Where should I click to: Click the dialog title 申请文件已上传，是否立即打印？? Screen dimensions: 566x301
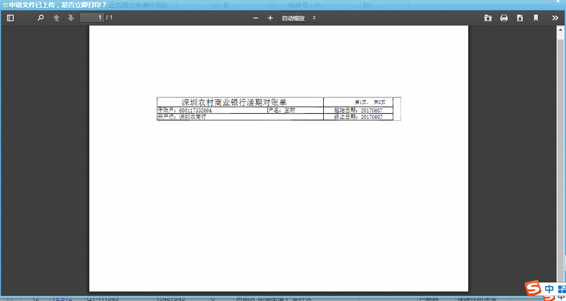click(x=58, y=5)
